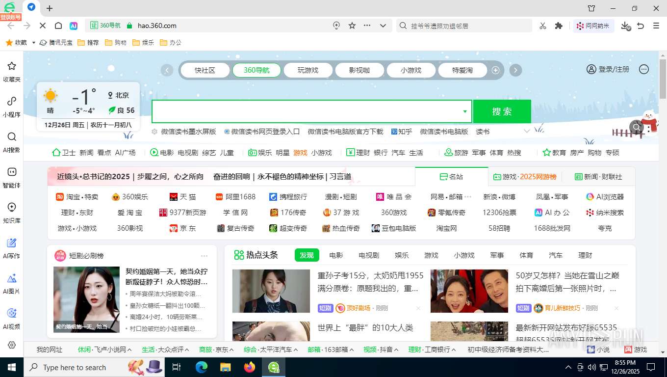Select 电视剧 tab in 热点头条
667x377 pixels.
click(x=369, y=255)
